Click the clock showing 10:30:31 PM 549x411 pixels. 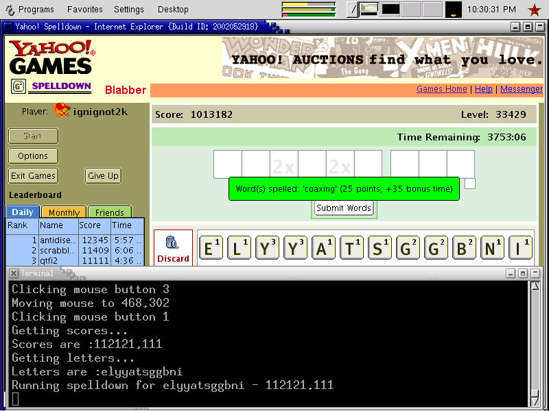[x=491, y=10]
